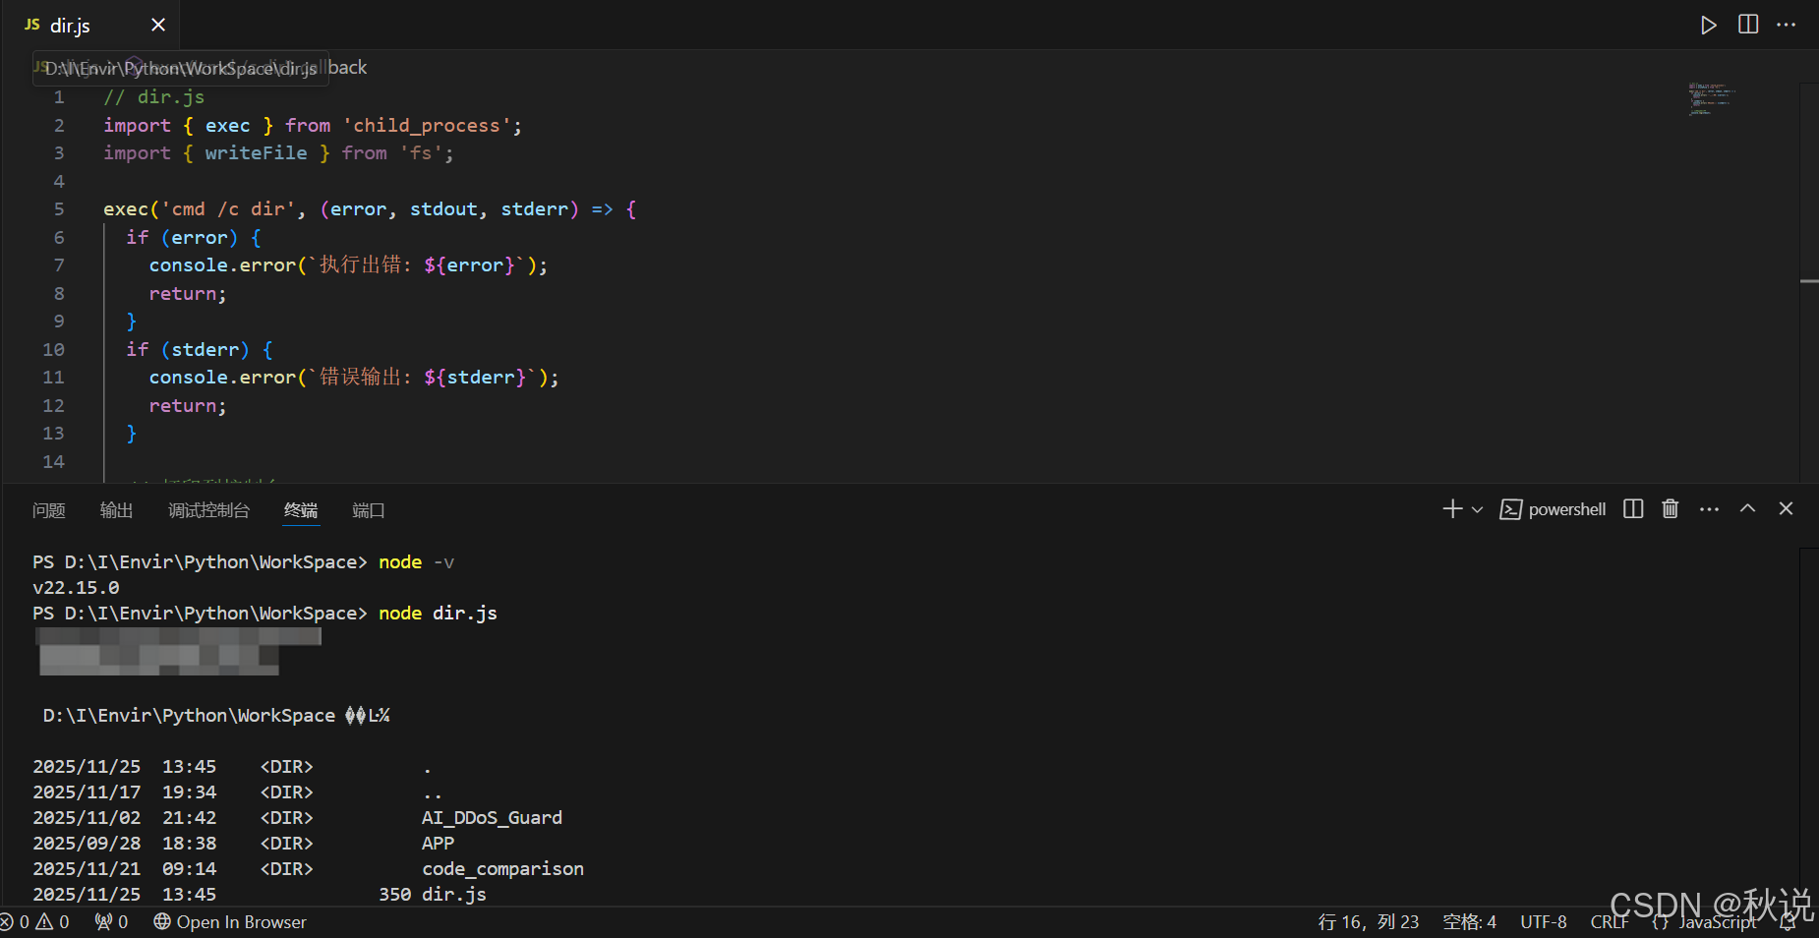Click the editor vertical scrollbar

(x=1808, y=282)
